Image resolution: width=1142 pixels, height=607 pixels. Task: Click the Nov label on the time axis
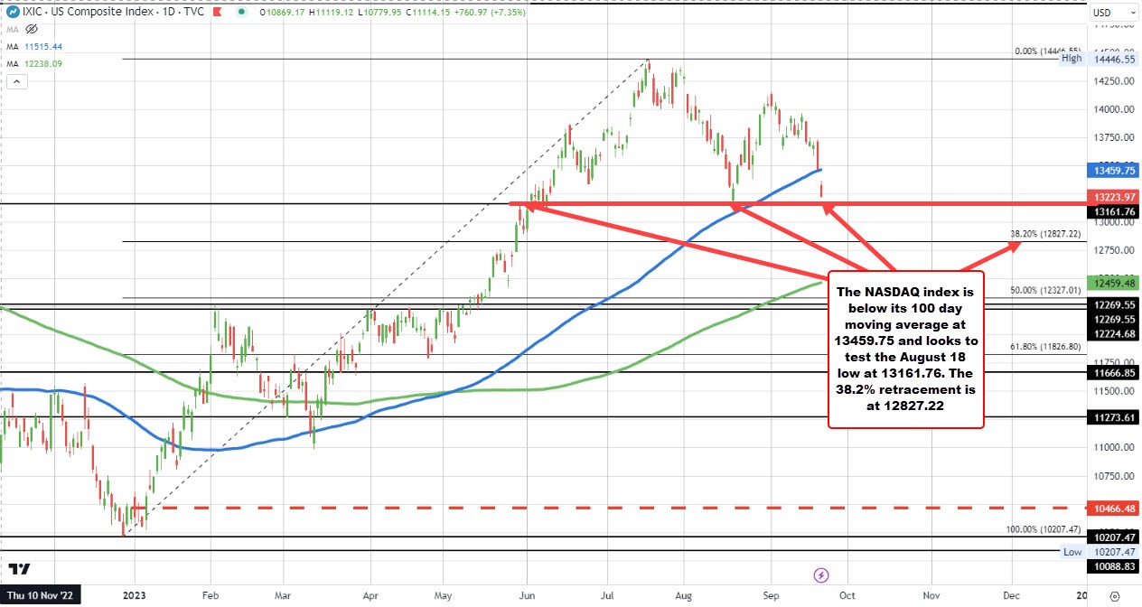pos(930,596)
